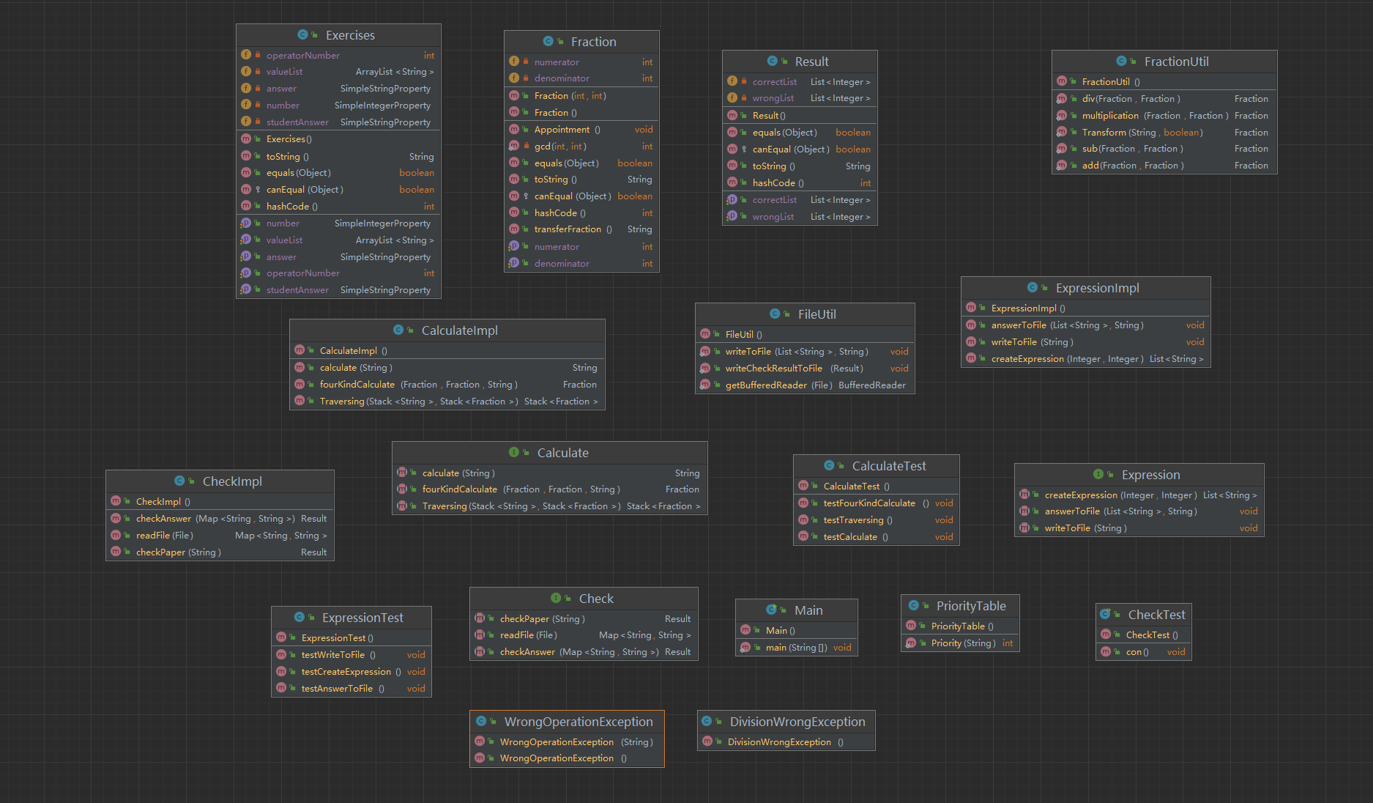Click transferFraction() method in Fraction

pyautogui.click(x=581, y=229)
